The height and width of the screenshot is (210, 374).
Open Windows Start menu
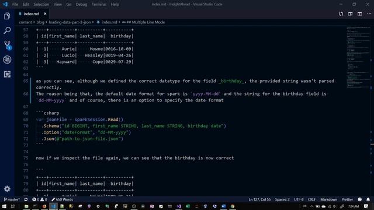click(4, 206)
